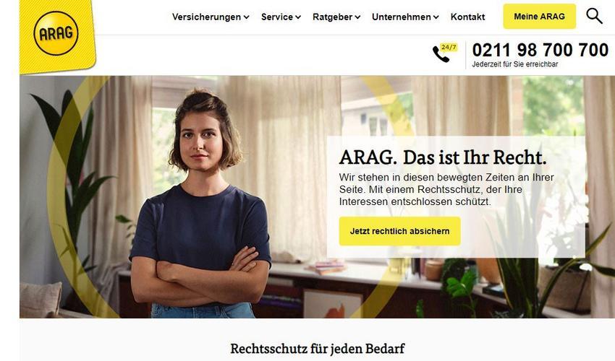
Task: Click the Meine ARAG button
Action: (x=539, y=17)
